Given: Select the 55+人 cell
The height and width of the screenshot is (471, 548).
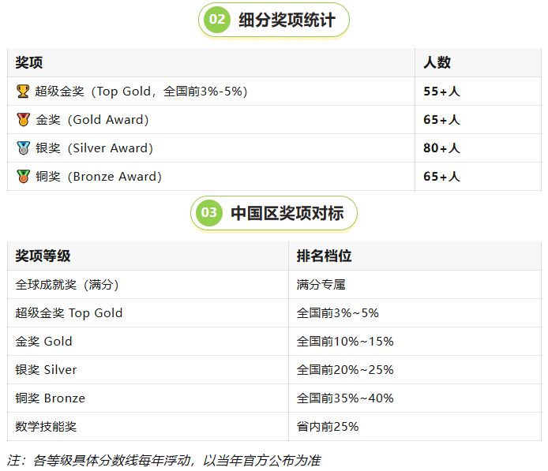Looking at the screenshot, I should pyautogui.click(x=478, y=92).
